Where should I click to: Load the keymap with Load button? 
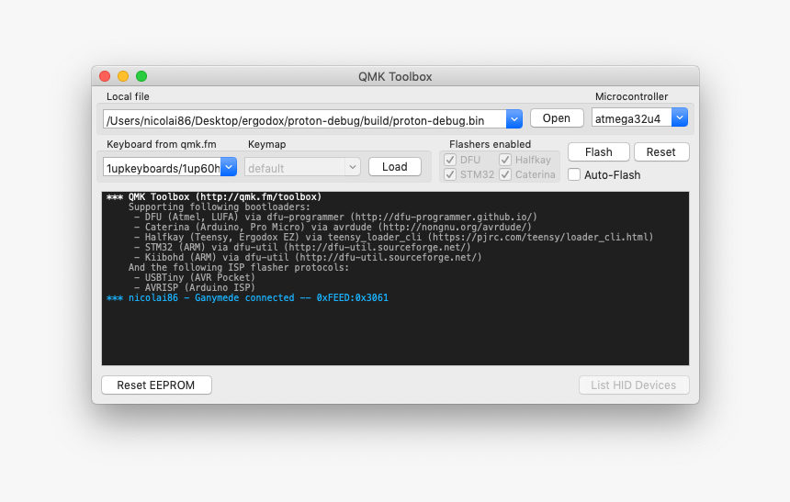pyautogui.click(x=394, y=167)
